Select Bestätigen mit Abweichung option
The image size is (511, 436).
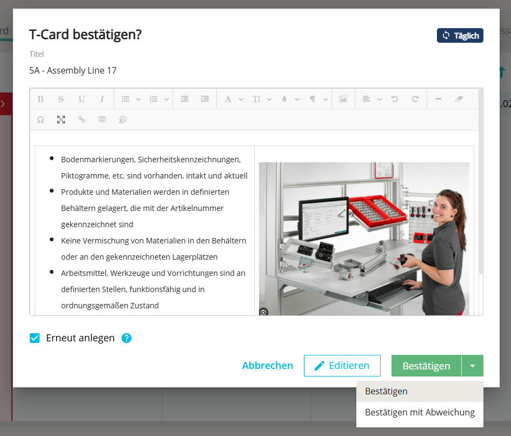(x=419, y=412)
